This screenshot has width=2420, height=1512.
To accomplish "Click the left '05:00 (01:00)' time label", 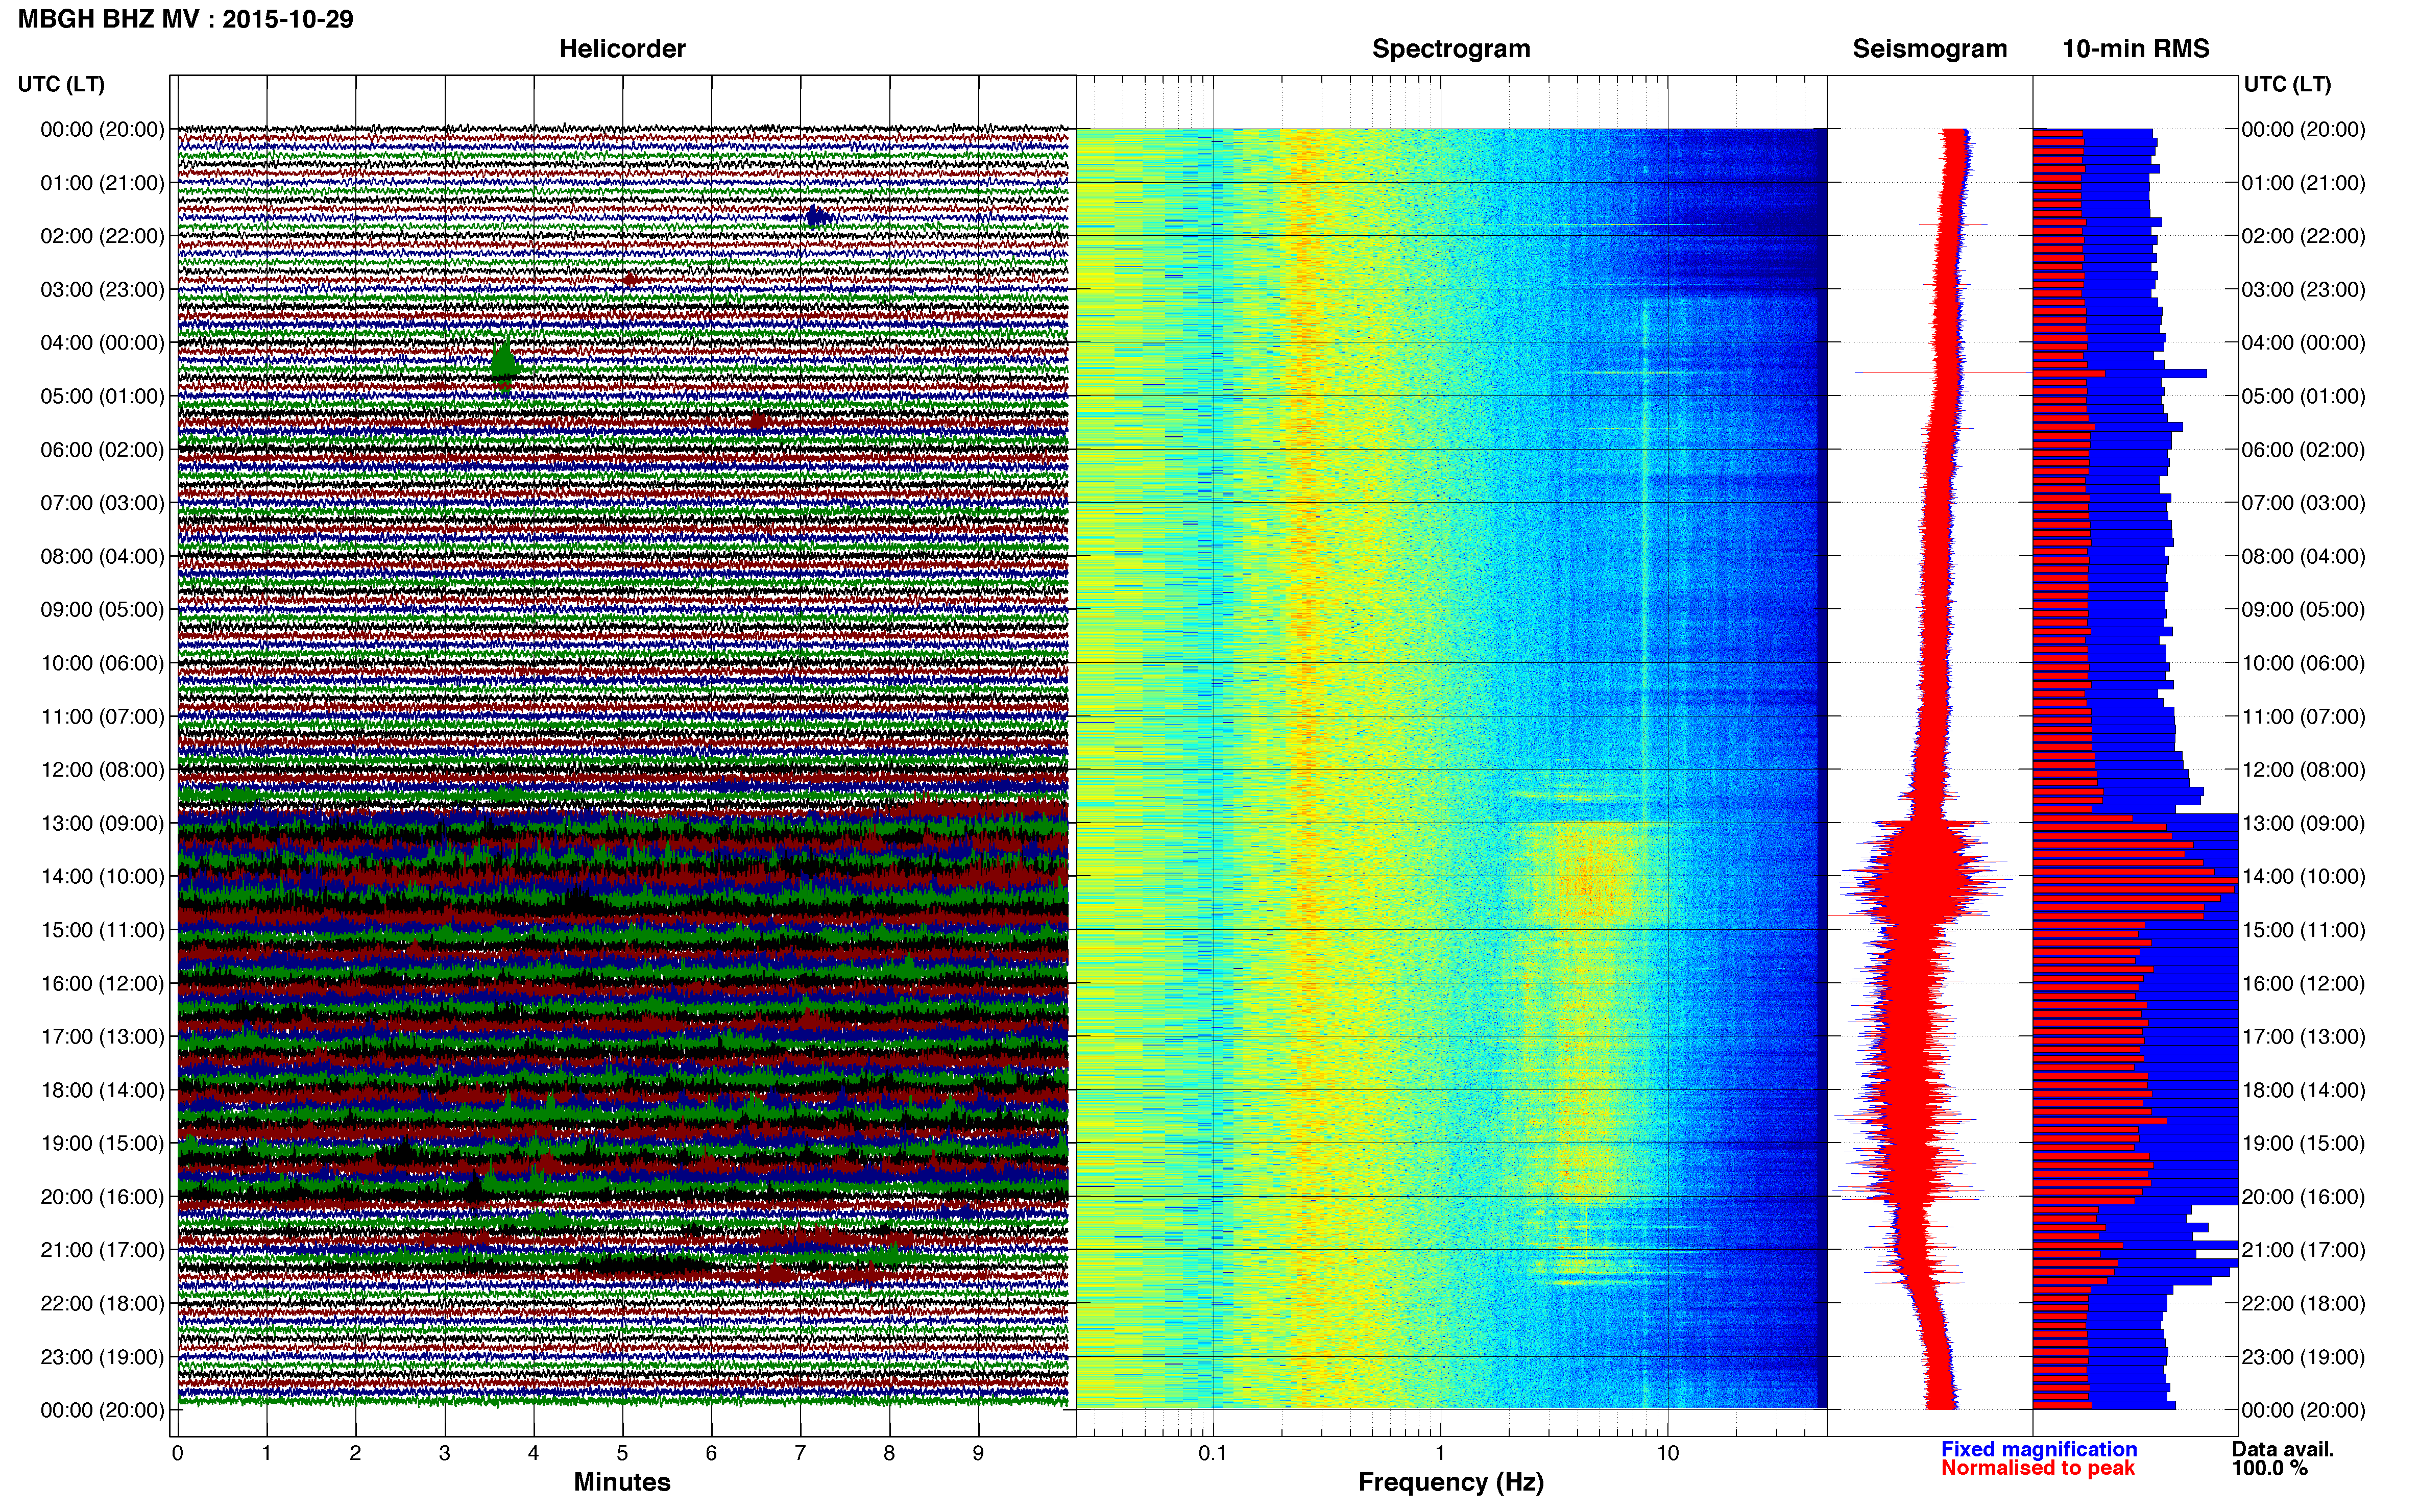I will click(102, 396).
